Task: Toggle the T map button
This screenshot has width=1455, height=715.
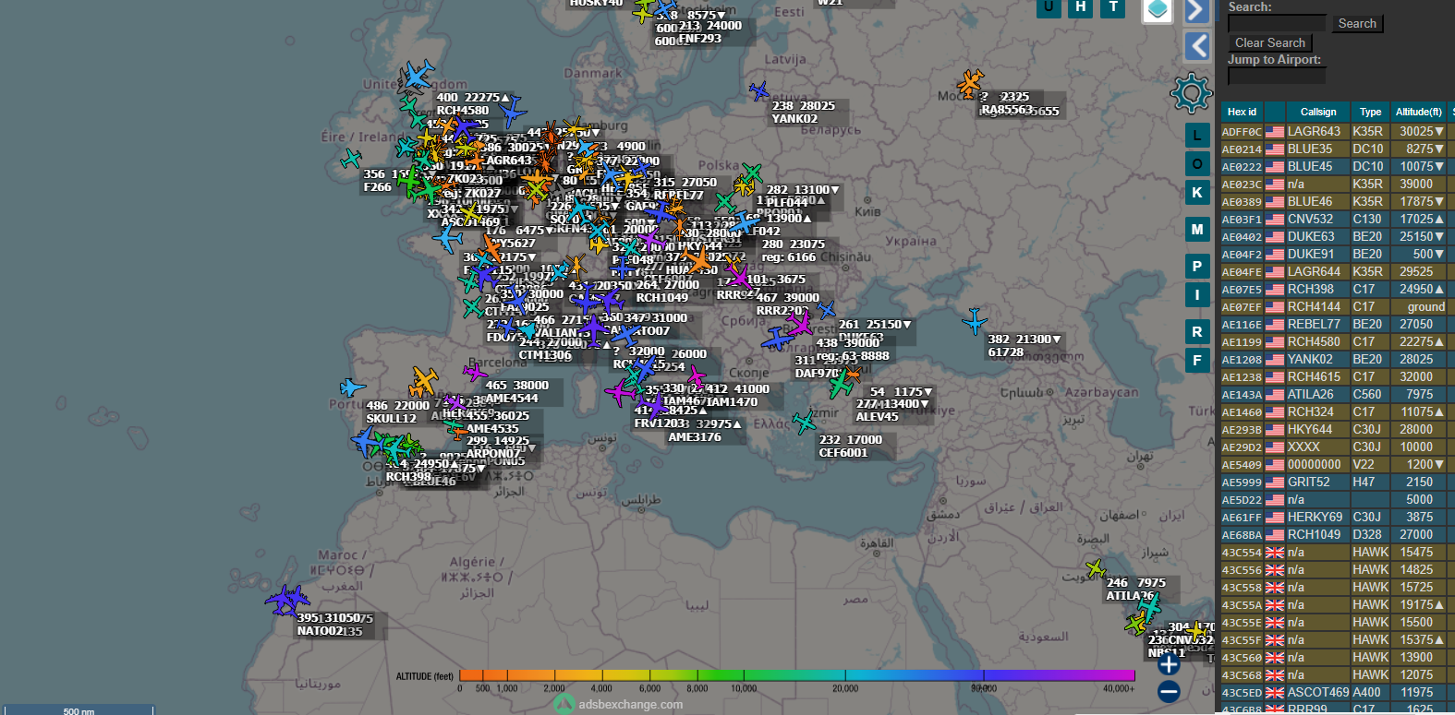Action: pos(1113,7)
